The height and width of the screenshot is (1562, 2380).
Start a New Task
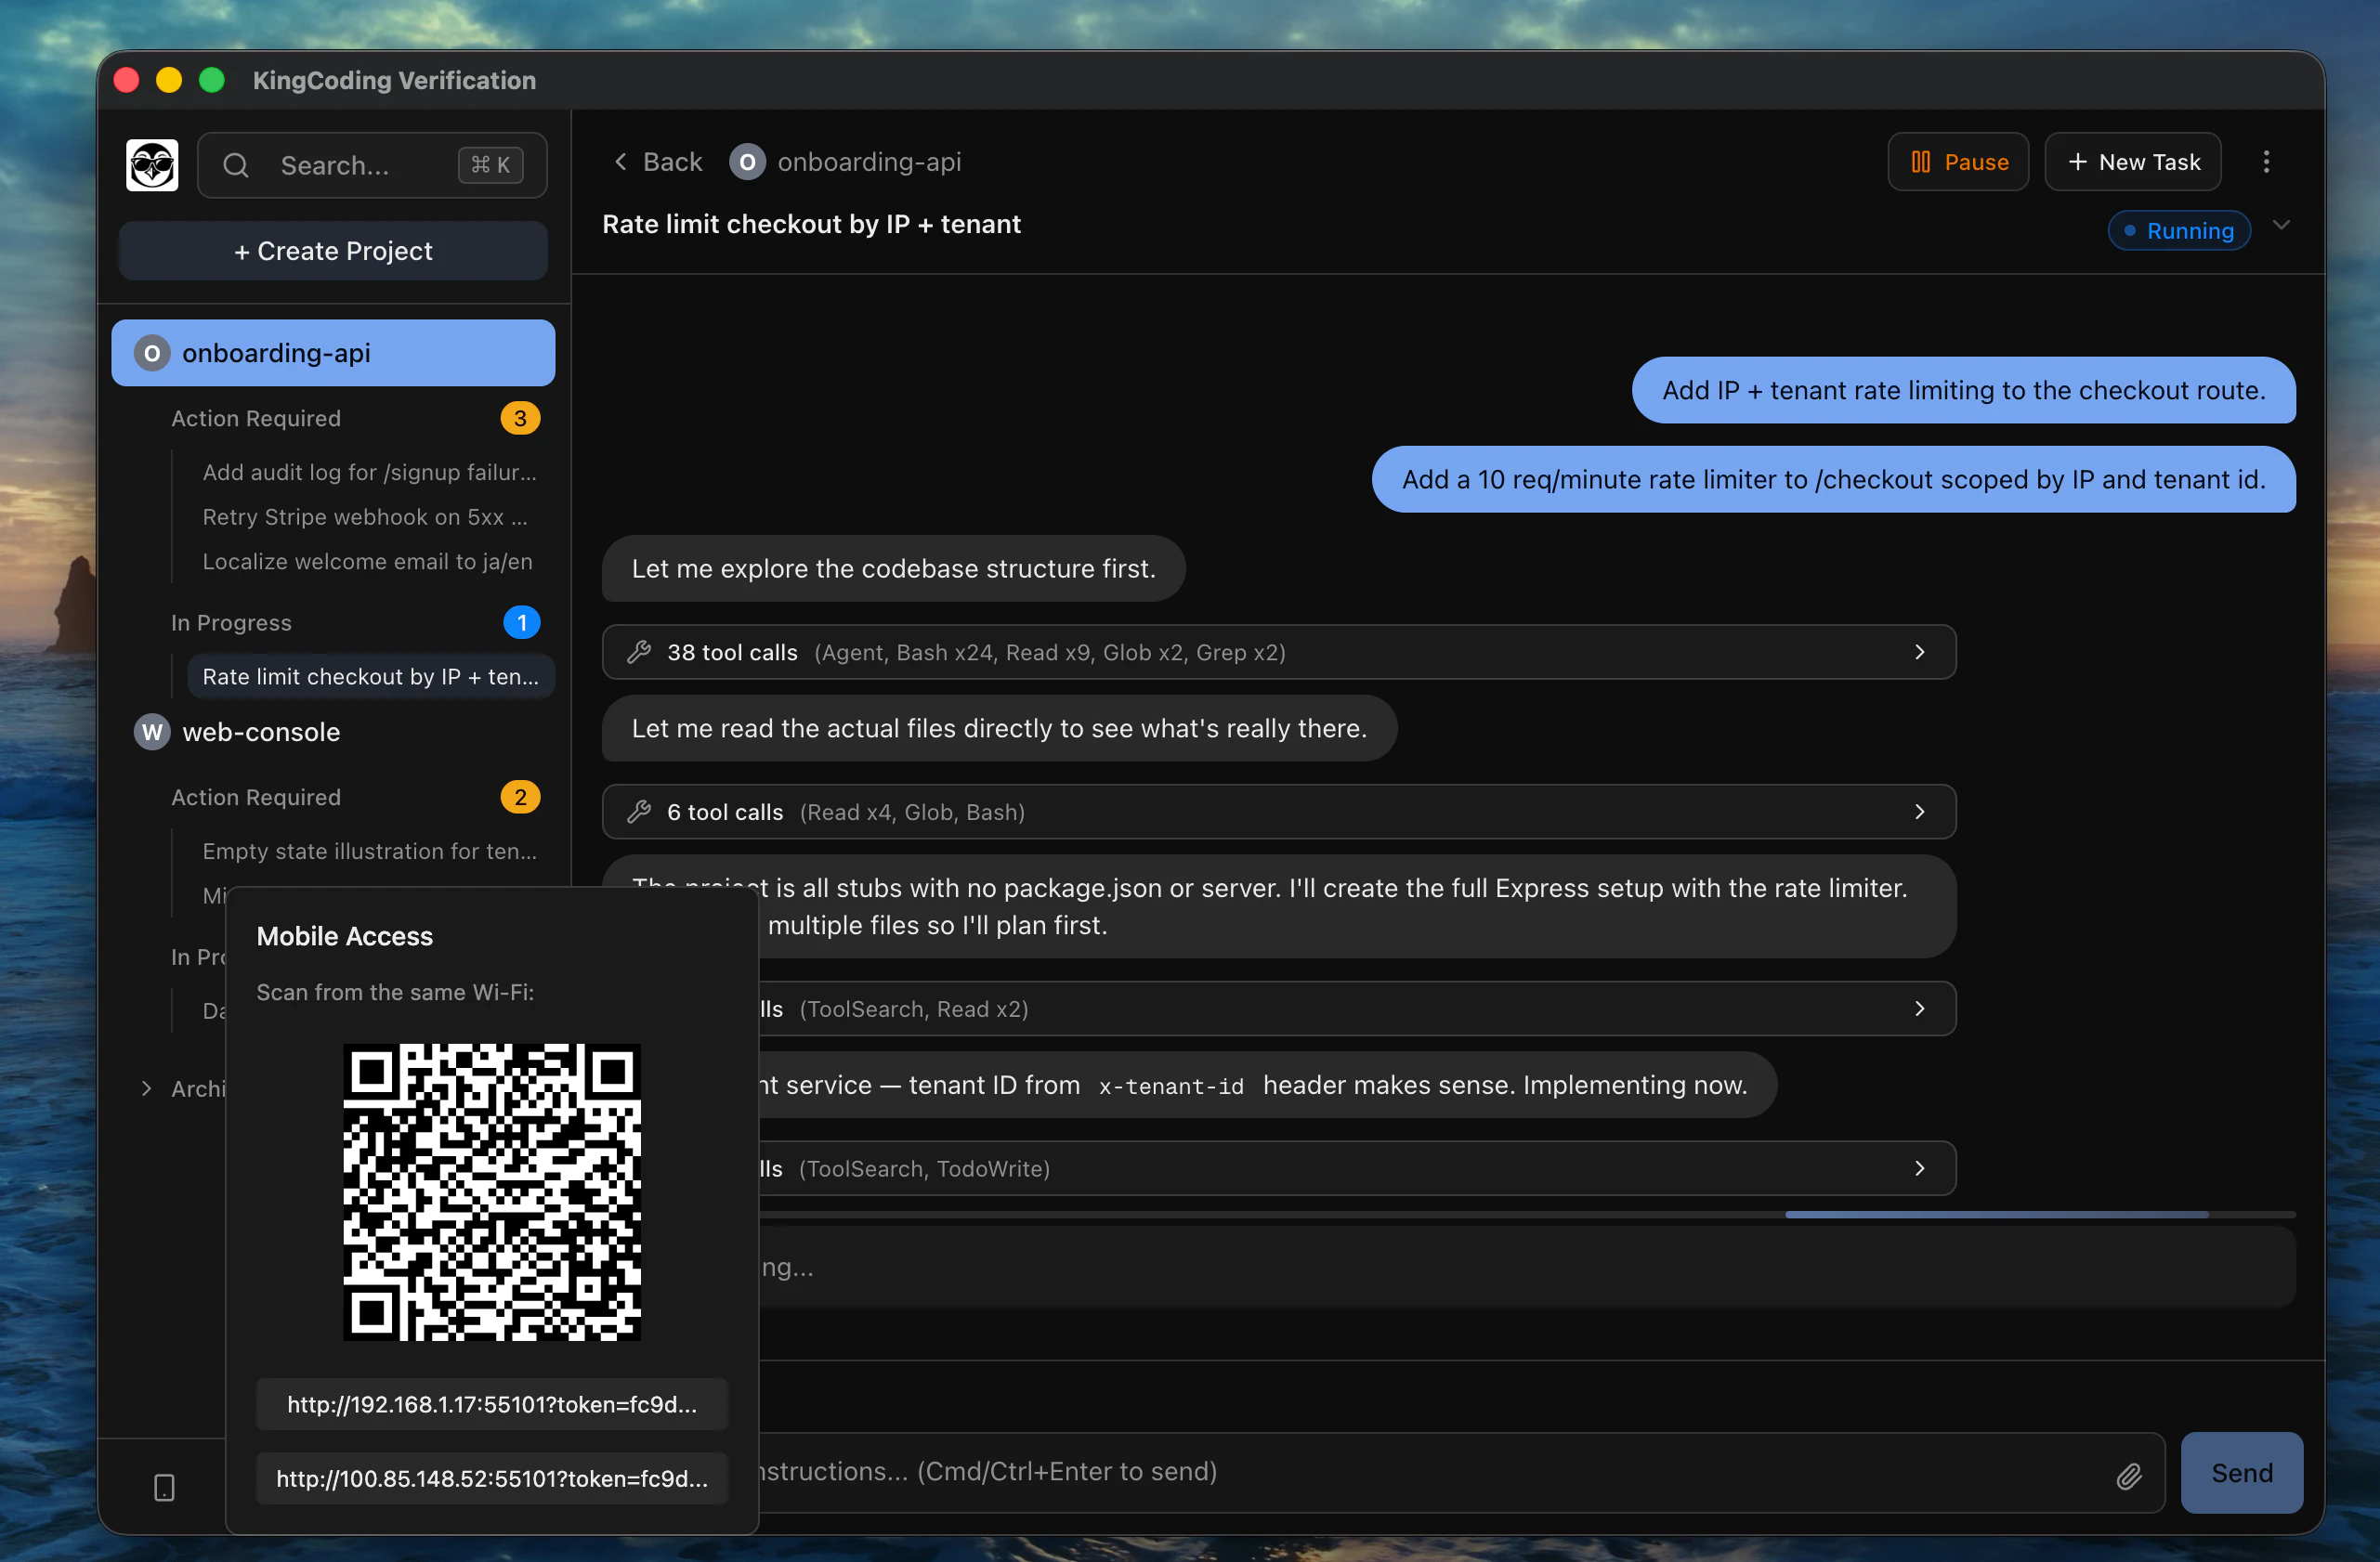[x=2132, y=161]
